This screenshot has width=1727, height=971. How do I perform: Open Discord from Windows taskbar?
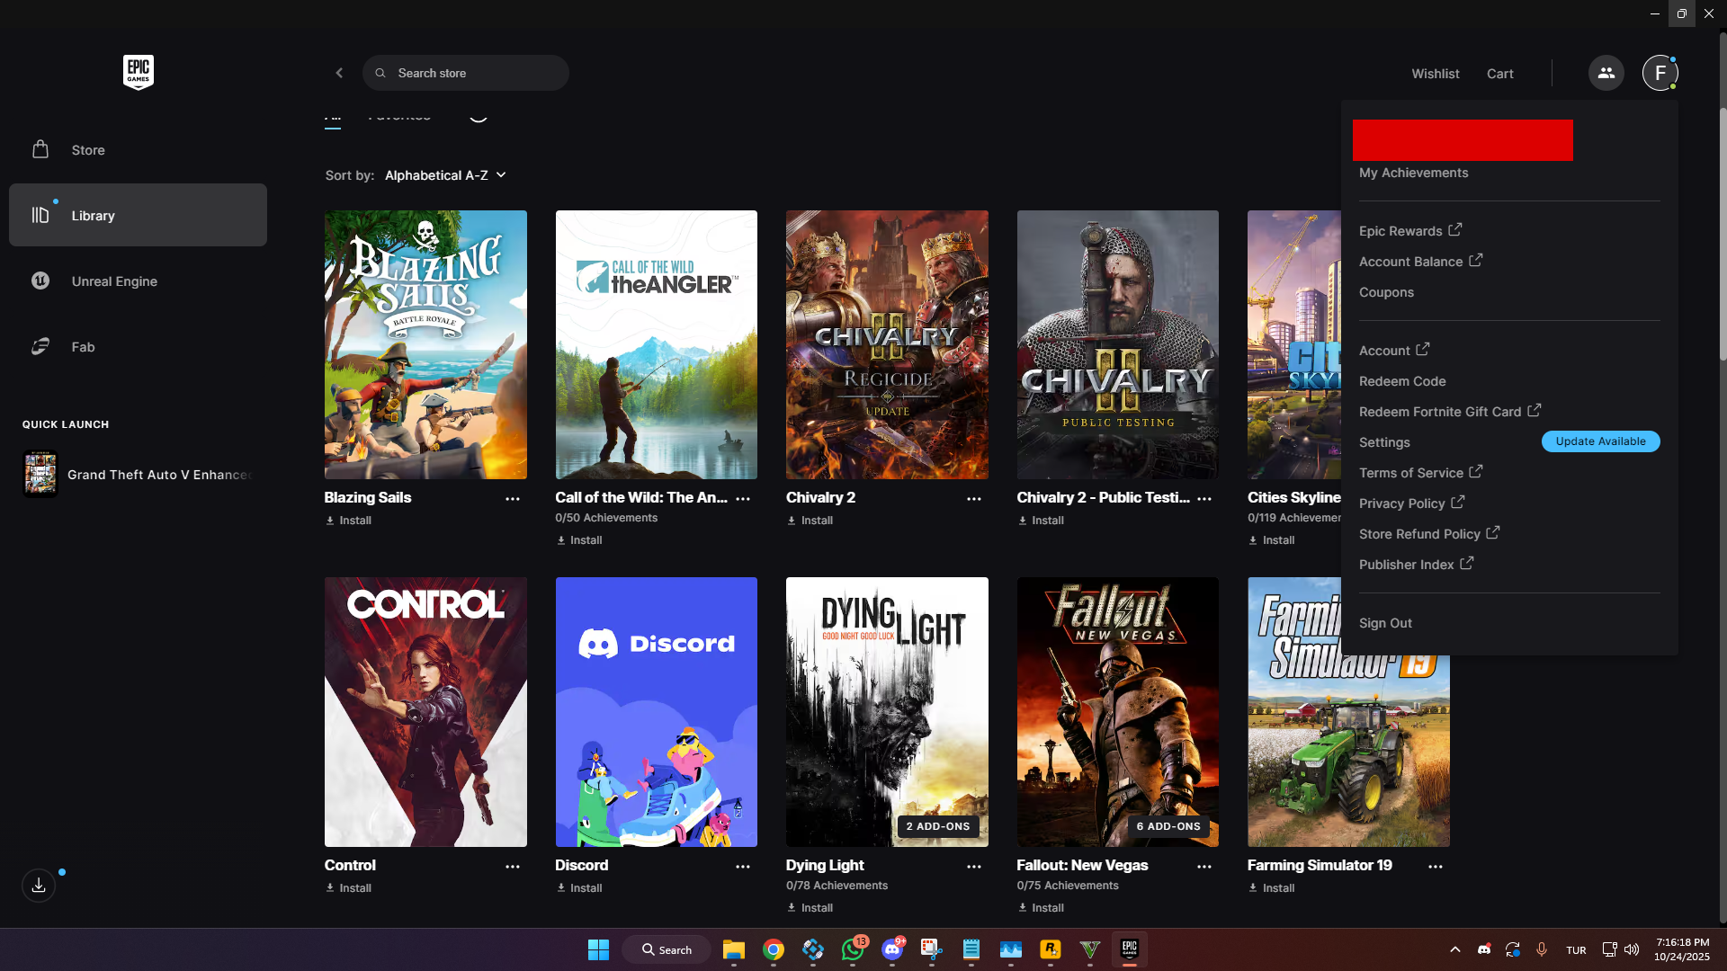(x=892, y=949)
